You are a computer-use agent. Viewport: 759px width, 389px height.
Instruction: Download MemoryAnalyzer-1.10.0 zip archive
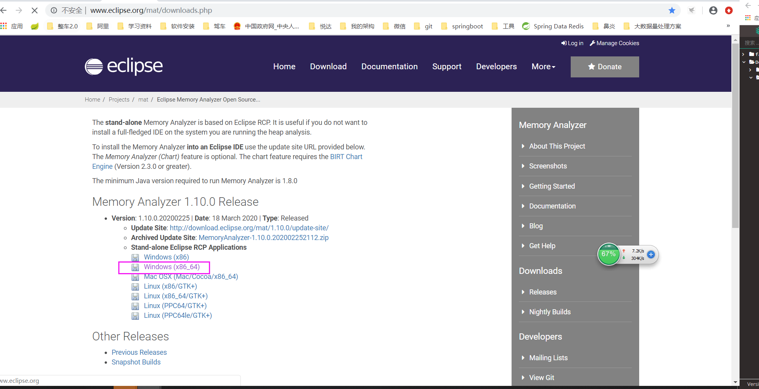click(263, 238)
